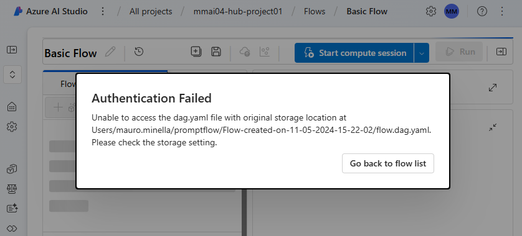
Task: Open the mmai04-hub-project01 breadcrumb link
Action: [238, 12]
